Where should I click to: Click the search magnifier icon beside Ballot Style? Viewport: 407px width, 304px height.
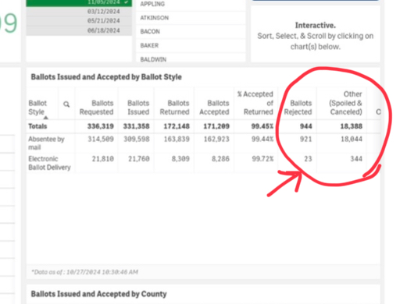point(66,104)
